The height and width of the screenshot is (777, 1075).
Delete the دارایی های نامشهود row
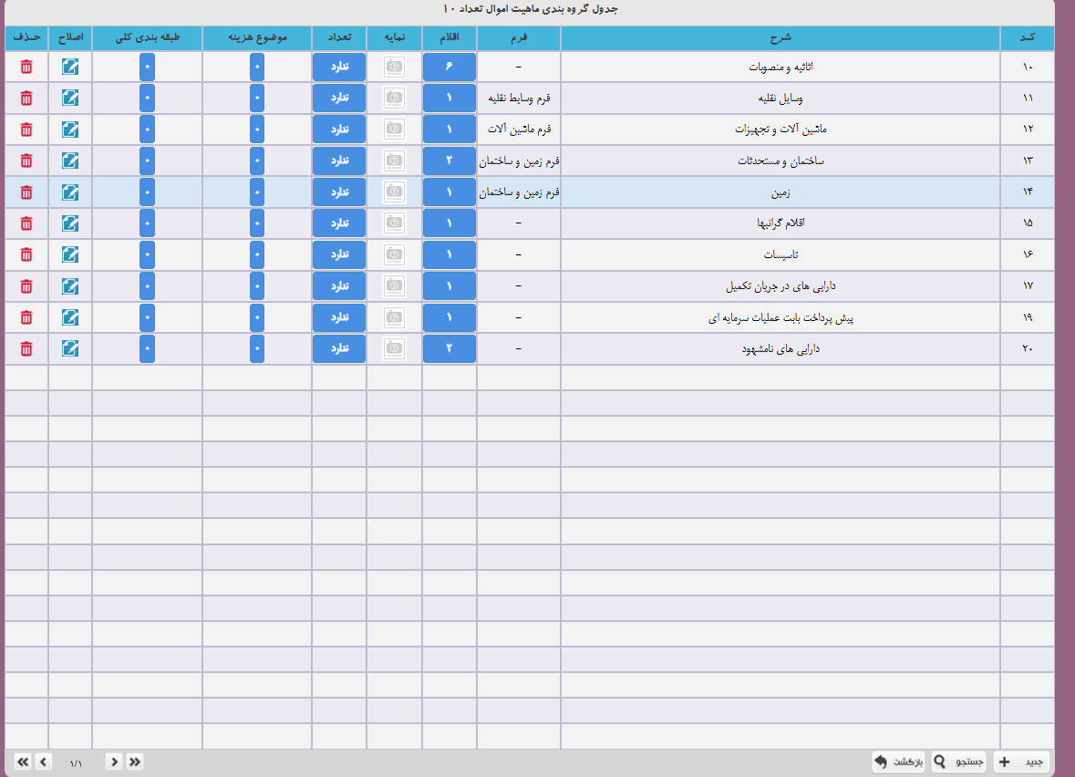click(26, 348)
